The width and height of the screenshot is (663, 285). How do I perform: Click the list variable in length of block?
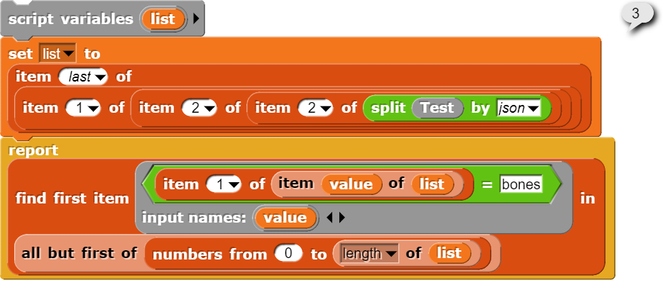pos(449,253)
